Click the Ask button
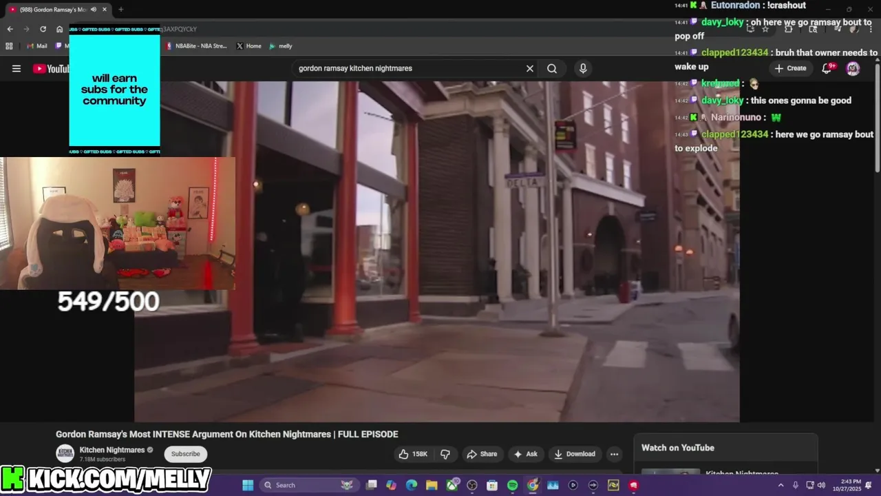The image size is (881, 496). [x=525, y=453]
